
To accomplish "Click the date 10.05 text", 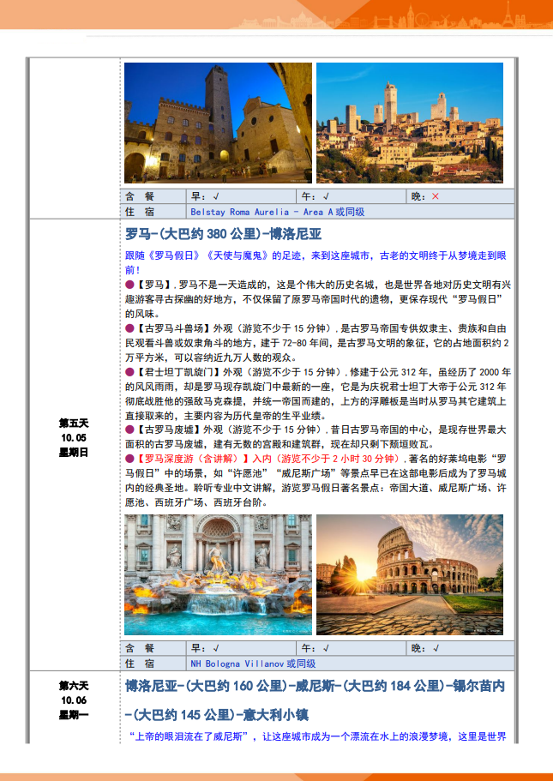I will 74,438.
